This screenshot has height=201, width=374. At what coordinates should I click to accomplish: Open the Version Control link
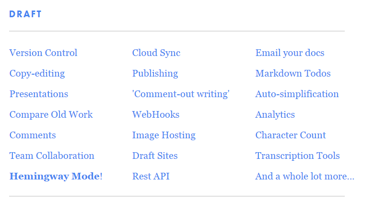43,53
